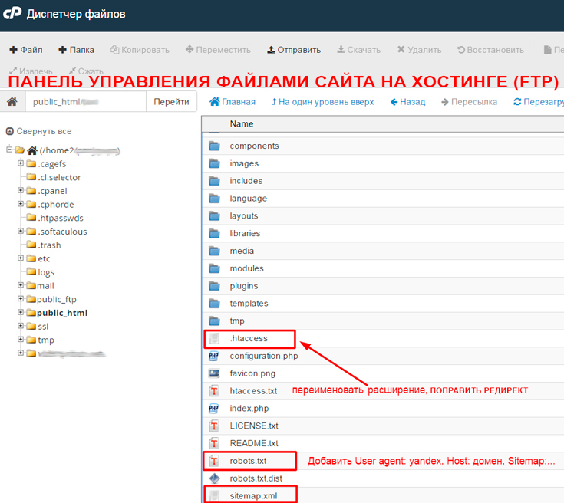Viewport: 564px width, 503px height.
Task: Click the templates folder icon
Action: (x=214, y=304)
